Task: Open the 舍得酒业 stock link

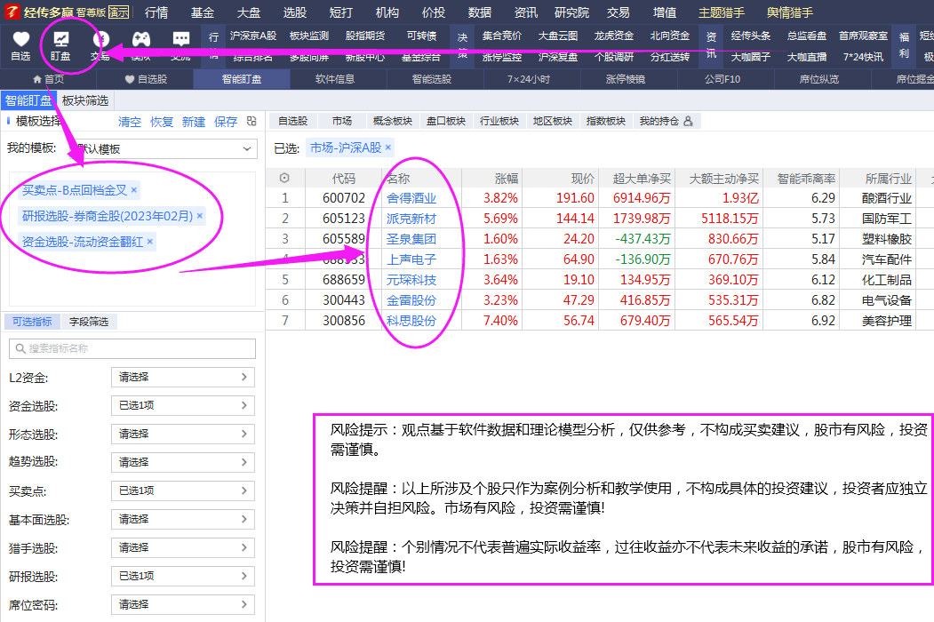Action: [411, 198]
